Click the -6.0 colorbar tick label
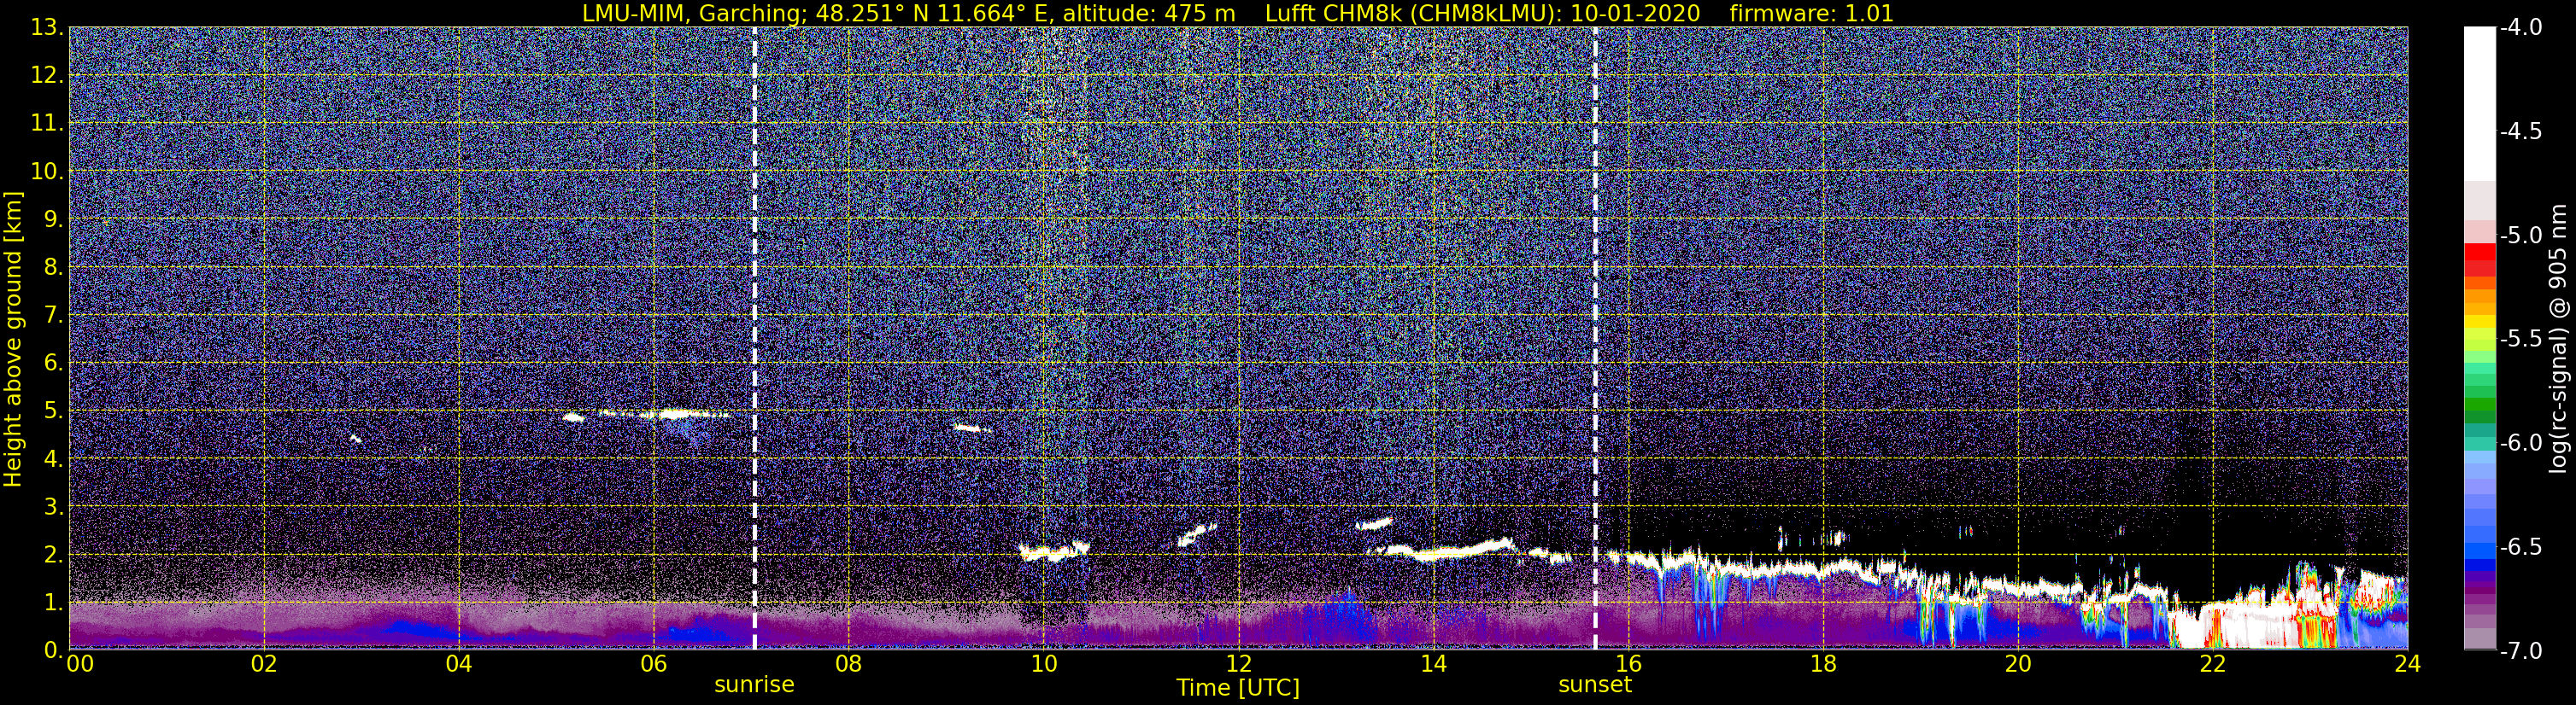The height and width of the screenshot is (705, 2576). [2521, 443]
